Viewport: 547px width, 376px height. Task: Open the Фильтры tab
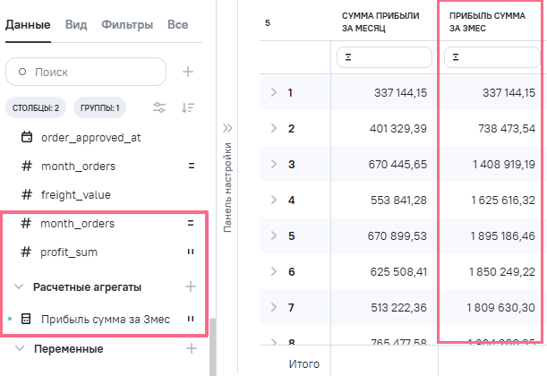(126, 25)
